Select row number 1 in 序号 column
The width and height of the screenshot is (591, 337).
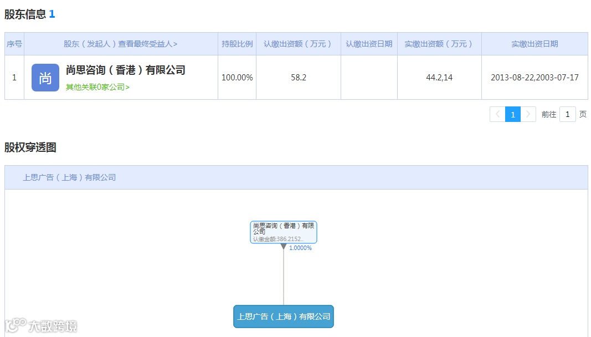(x=14, y=78)
